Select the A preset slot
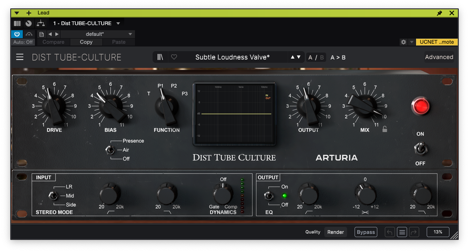Image resolution: width=469 pixels, height=252 pixels. [310, 57]
